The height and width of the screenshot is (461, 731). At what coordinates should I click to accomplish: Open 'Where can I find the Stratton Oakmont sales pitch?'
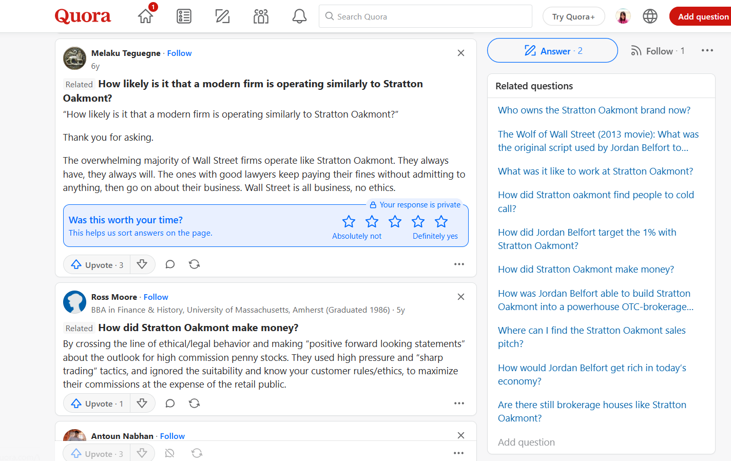[591, 337]
